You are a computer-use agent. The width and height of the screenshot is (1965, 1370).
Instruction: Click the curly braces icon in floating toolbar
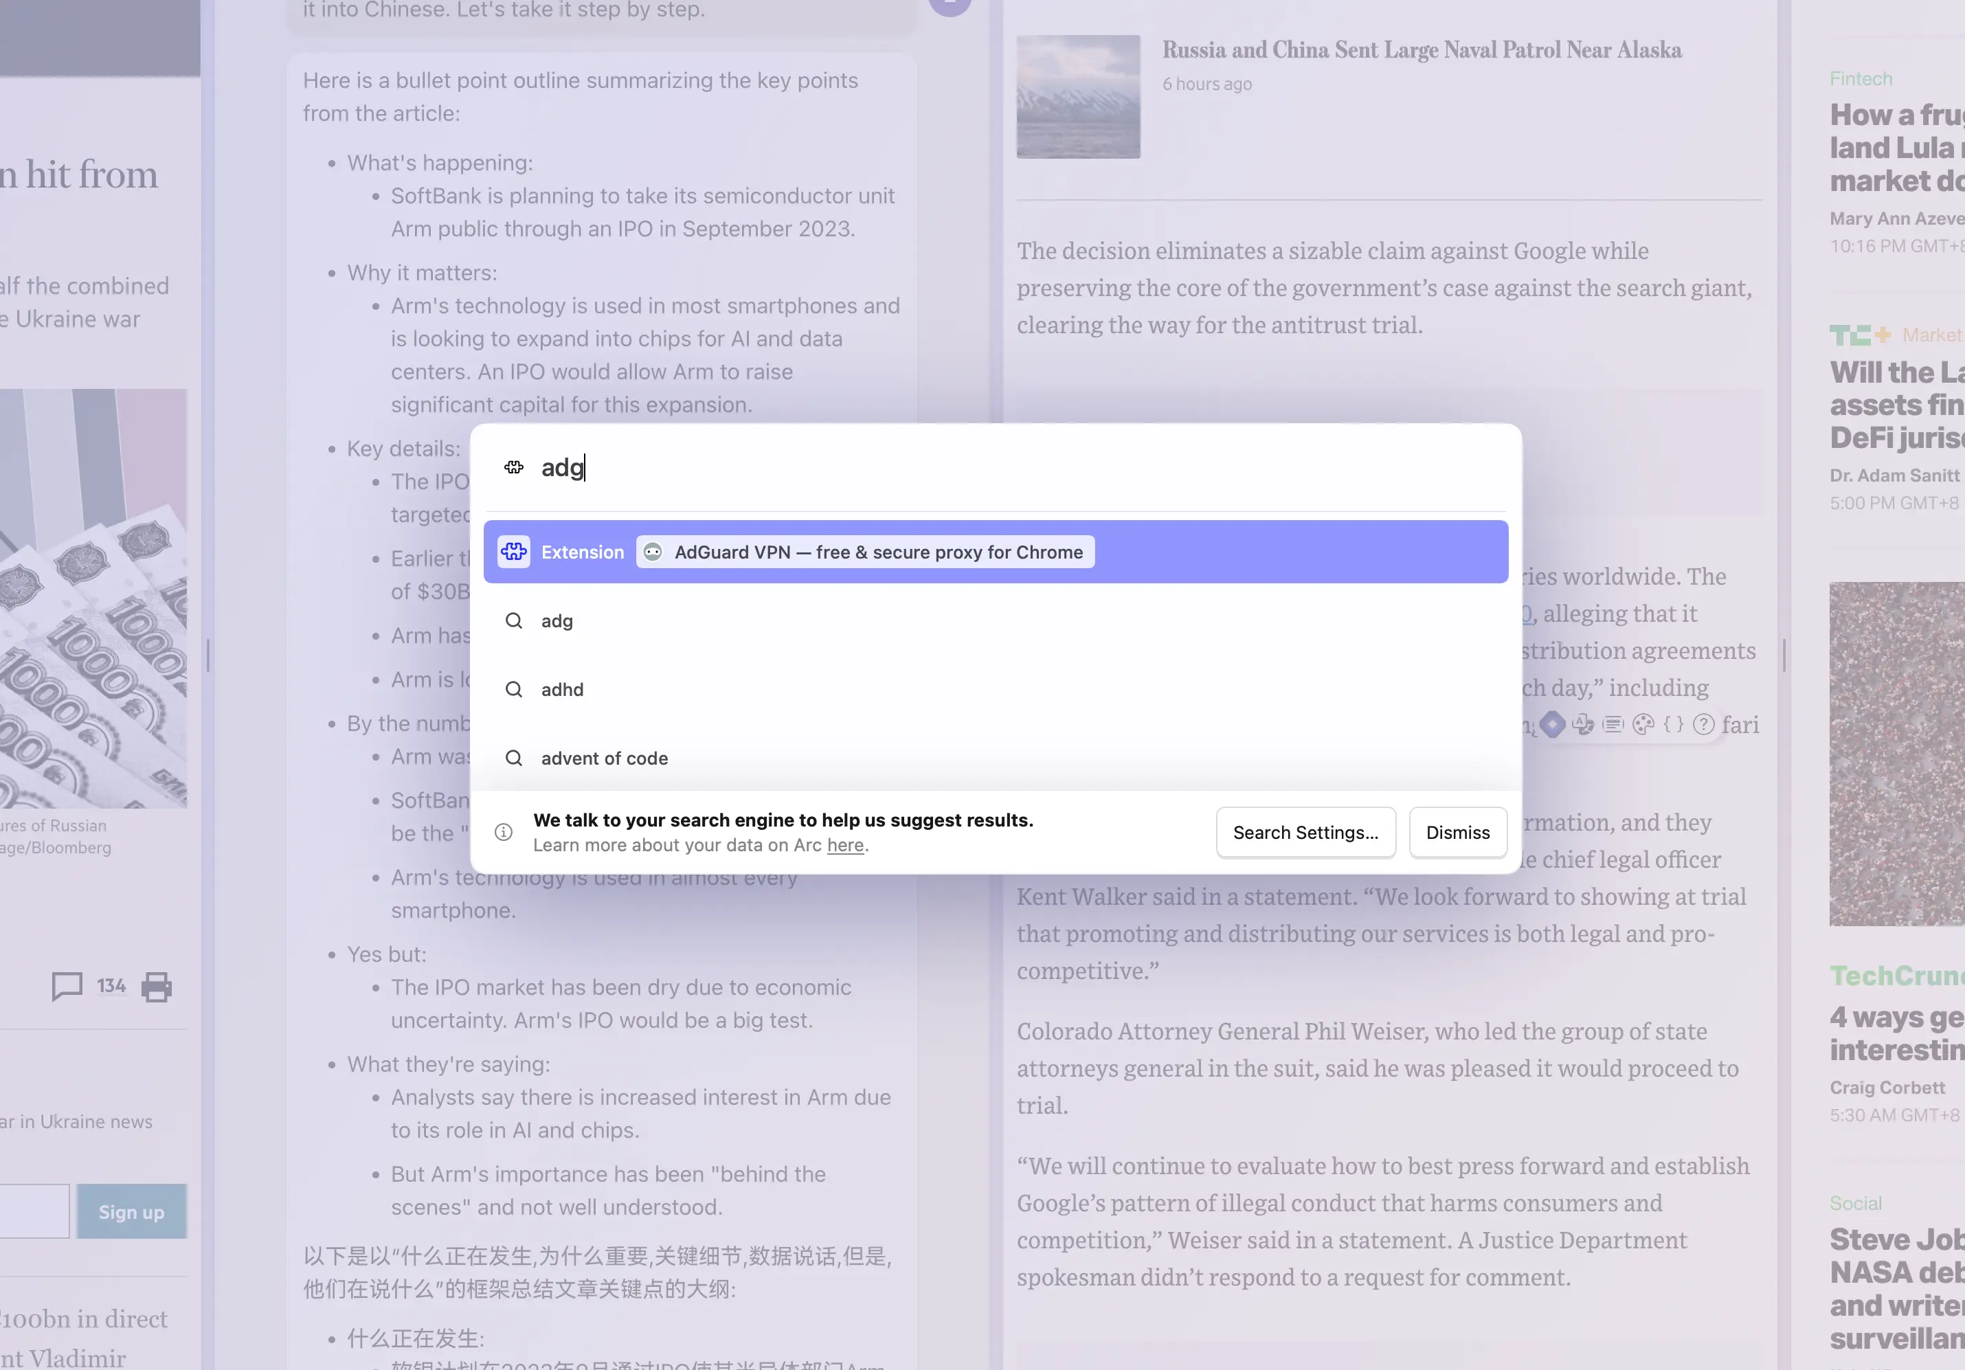tap(1673, 725)
